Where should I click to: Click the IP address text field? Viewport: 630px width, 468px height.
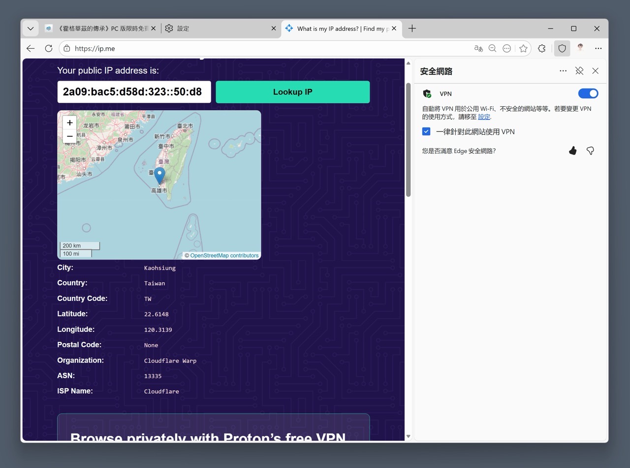pyautogui.click(x=134, y=92)
